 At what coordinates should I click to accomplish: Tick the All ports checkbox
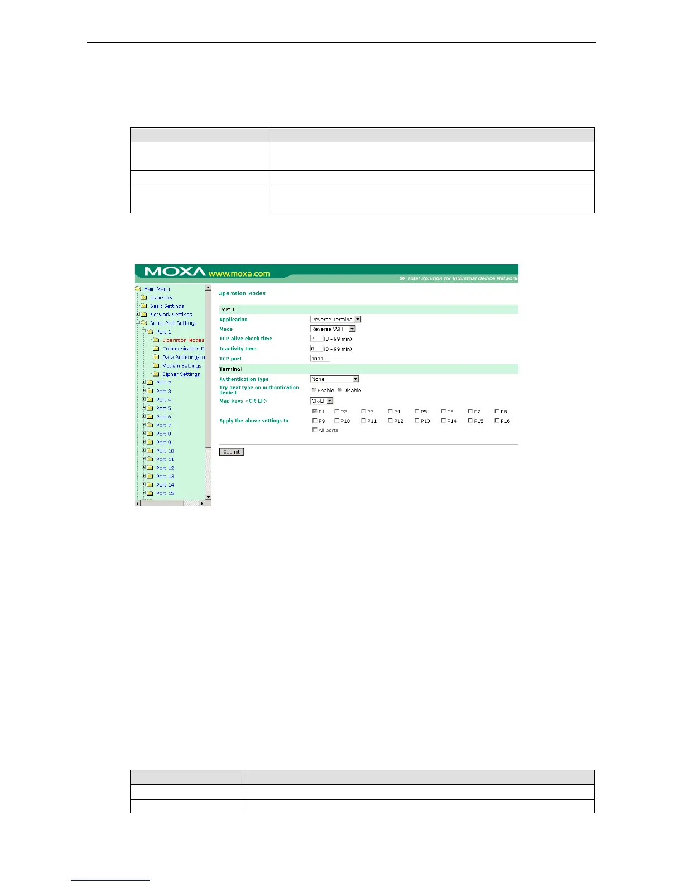(315, 430)
